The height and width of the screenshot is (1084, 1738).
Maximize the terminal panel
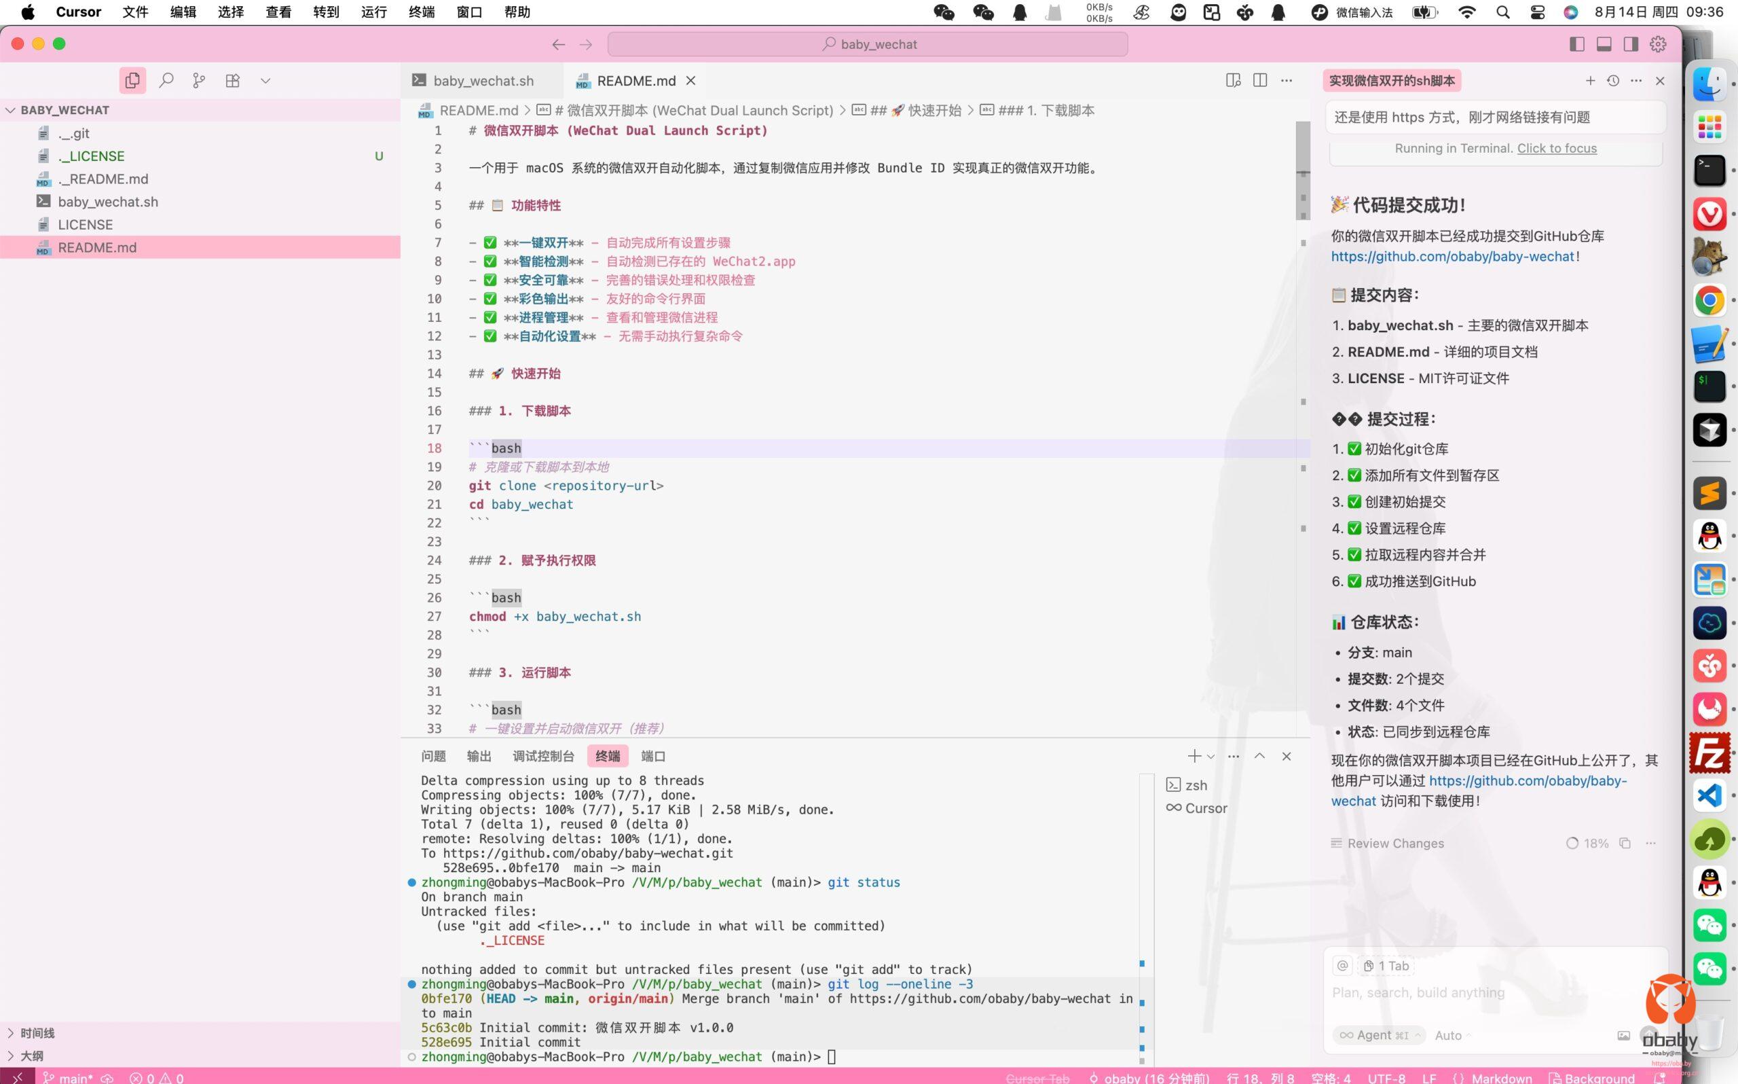[1259, 757]
